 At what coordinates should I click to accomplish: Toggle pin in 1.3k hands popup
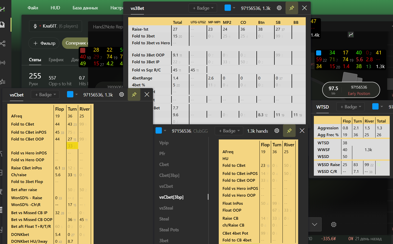click(289, 131)
